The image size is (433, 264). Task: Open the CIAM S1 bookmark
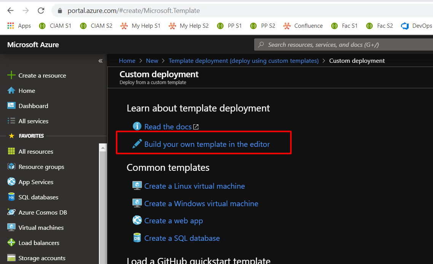pos(55,26)
